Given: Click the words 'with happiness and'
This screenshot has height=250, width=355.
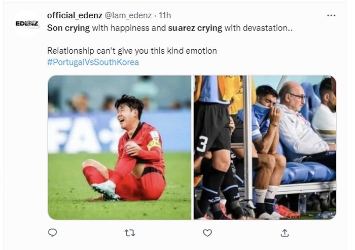Looking at the screenshot, I should click(x=129, y=28).
